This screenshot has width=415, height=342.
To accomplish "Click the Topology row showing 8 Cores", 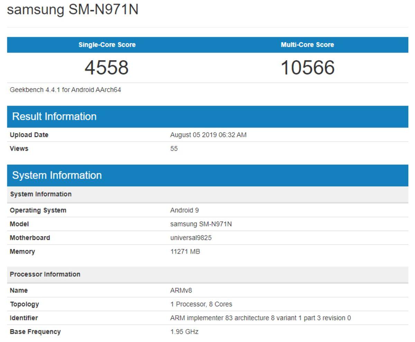I will click(201, 304).
